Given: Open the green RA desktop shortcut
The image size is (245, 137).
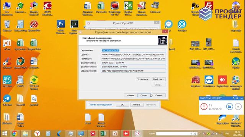Looking at the screenshot, I should tap(128, 8).
